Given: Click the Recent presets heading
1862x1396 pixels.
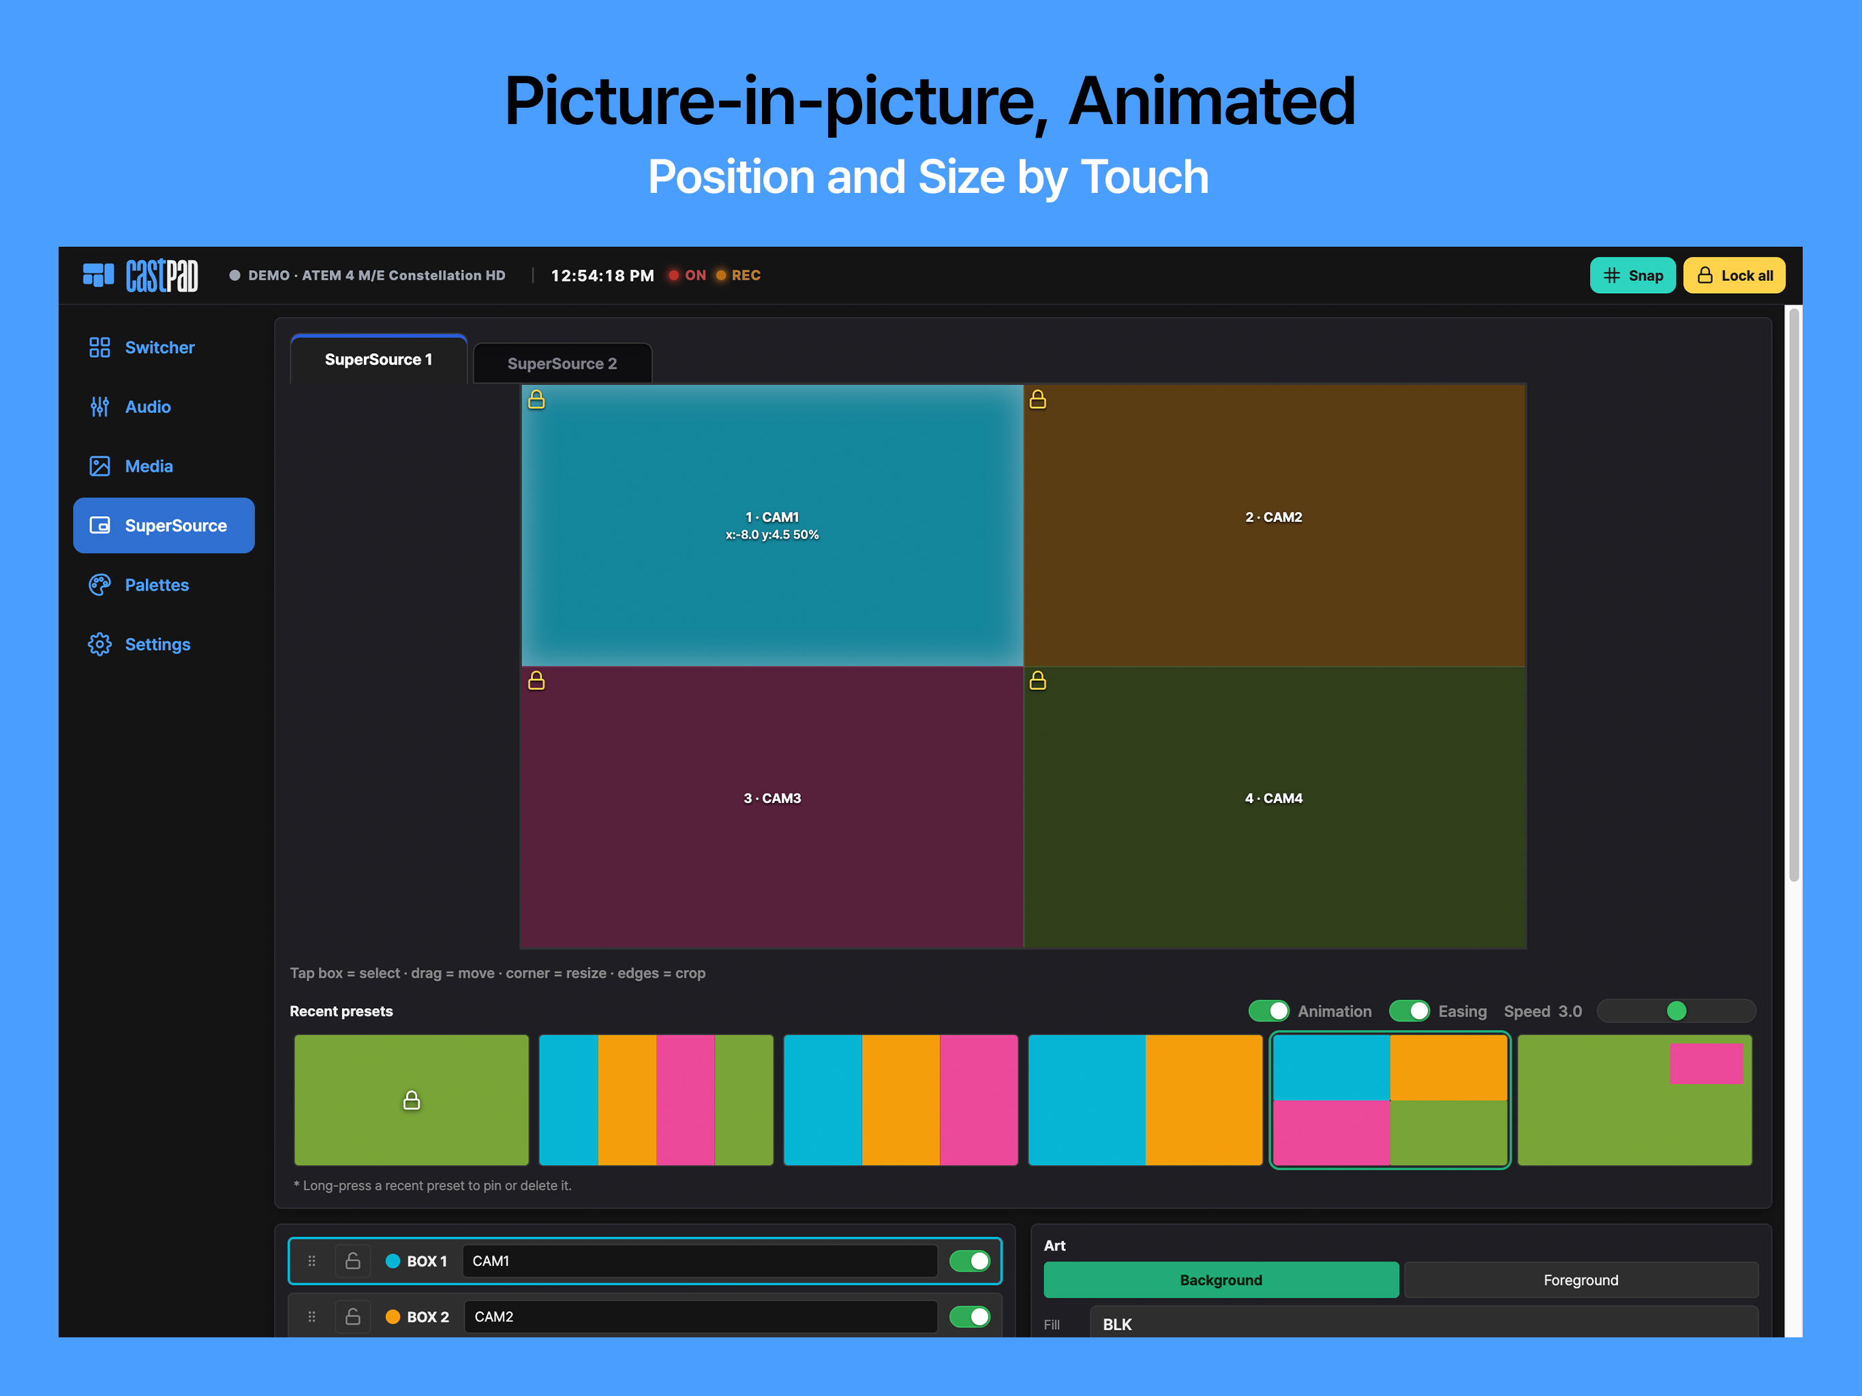Looking at the screenshot, I should point(341,1010).
